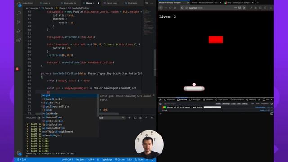Open the Source Control view

click(x=19, y=22)
